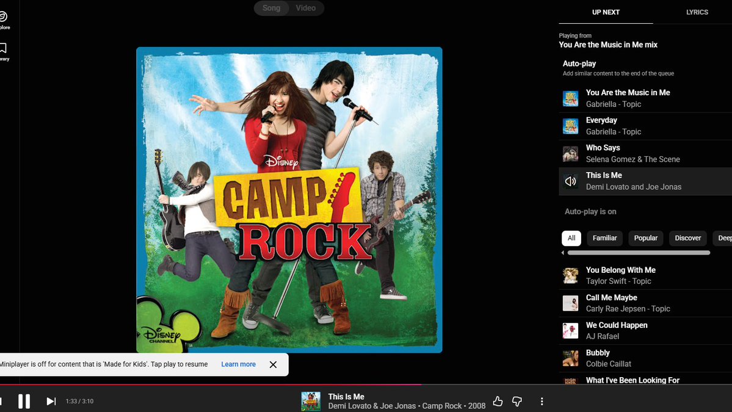Close the Miniplayer notification

pyautogui.click(x=273, y=364)
